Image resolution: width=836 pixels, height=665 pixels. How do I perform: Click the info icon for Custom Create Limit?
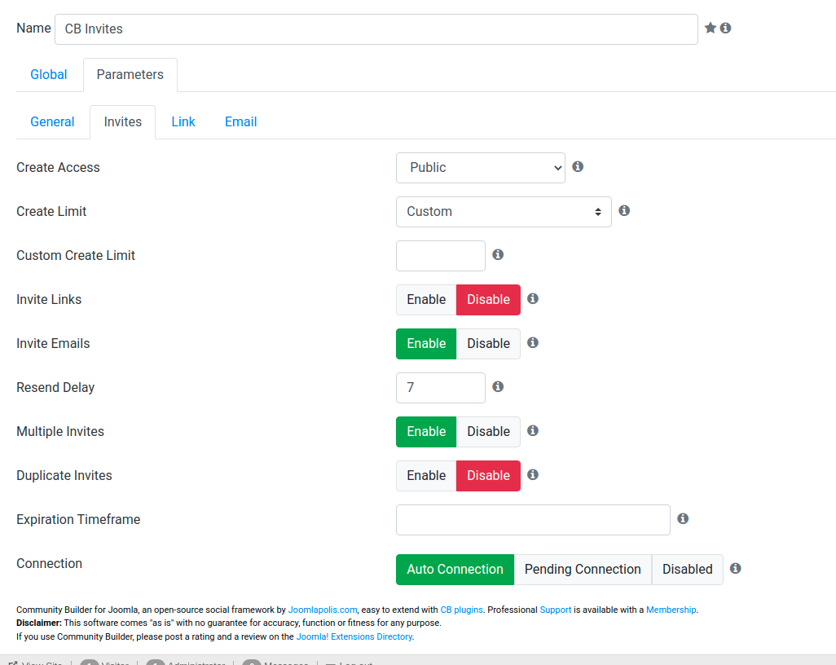(x=498, y=255)
